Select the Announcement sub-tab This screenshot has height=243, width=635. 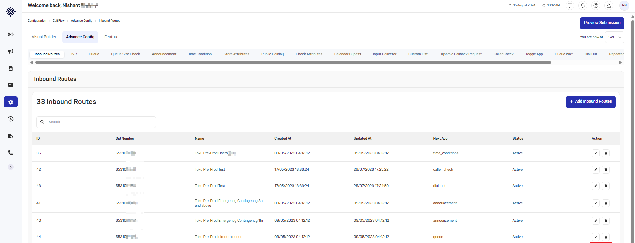164,54
